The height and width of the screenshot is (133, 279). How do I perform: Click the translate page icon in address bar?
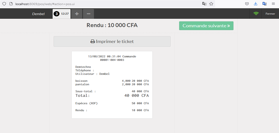pyautogui.click(x=204, y=4)
